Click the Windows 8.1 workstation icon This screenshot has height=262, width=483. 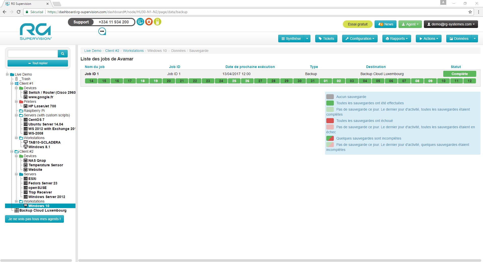(26, 147)
